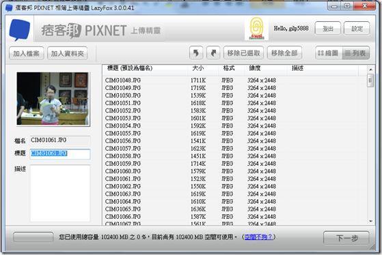Screen dimensions: 382x255
Task: Proceed with the 下一步 next button
Action: point(346,238)
